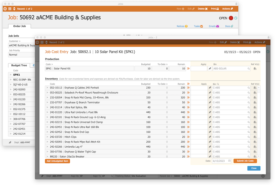Click the Ref #s icon for Enphase Q Cables

pyautogui.click(x=255, y=88)
